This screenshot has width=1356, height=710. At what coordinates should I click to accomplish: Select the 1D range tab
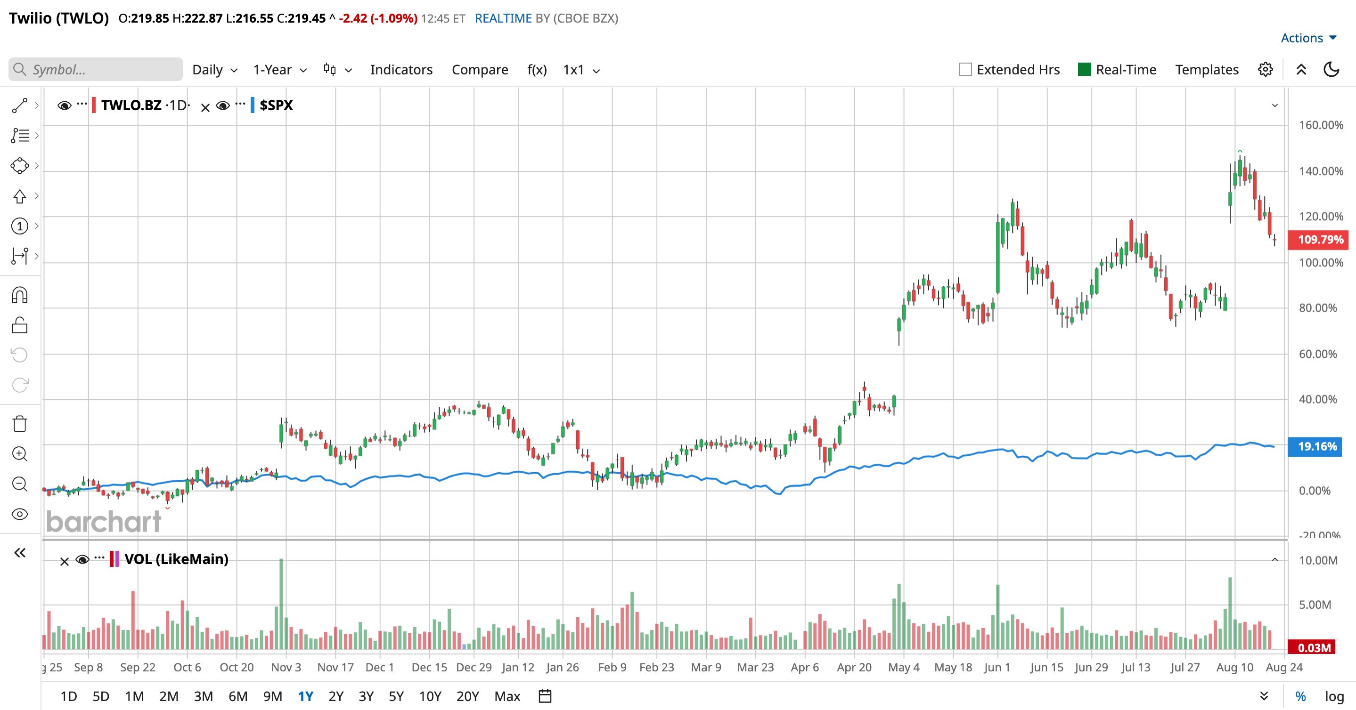[x=69, y=696]
